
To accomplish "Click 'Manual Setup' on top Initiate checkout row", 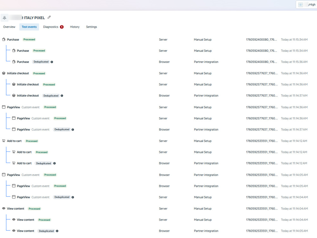I will [x=203, y=73].
